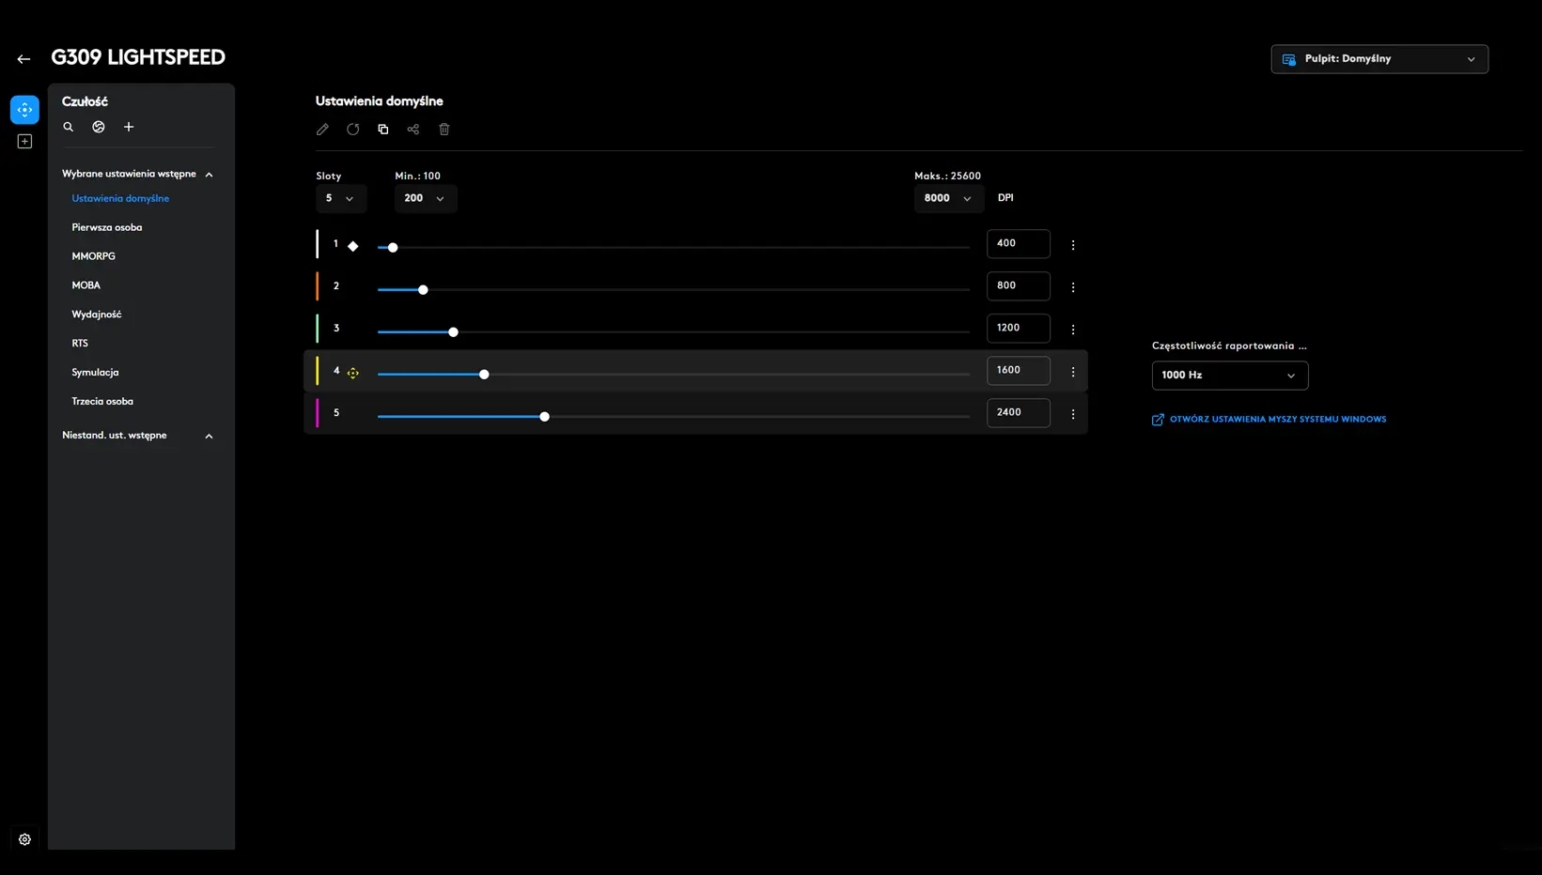Image resolution: width=1542 pixels, height=875 pixels.
Task: Click the slider handle for DPI slot 5
Action: click(x=544, y=417)
